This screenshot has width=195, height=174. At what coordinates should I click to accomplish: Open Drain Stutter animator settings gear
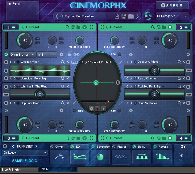[61, 54]
